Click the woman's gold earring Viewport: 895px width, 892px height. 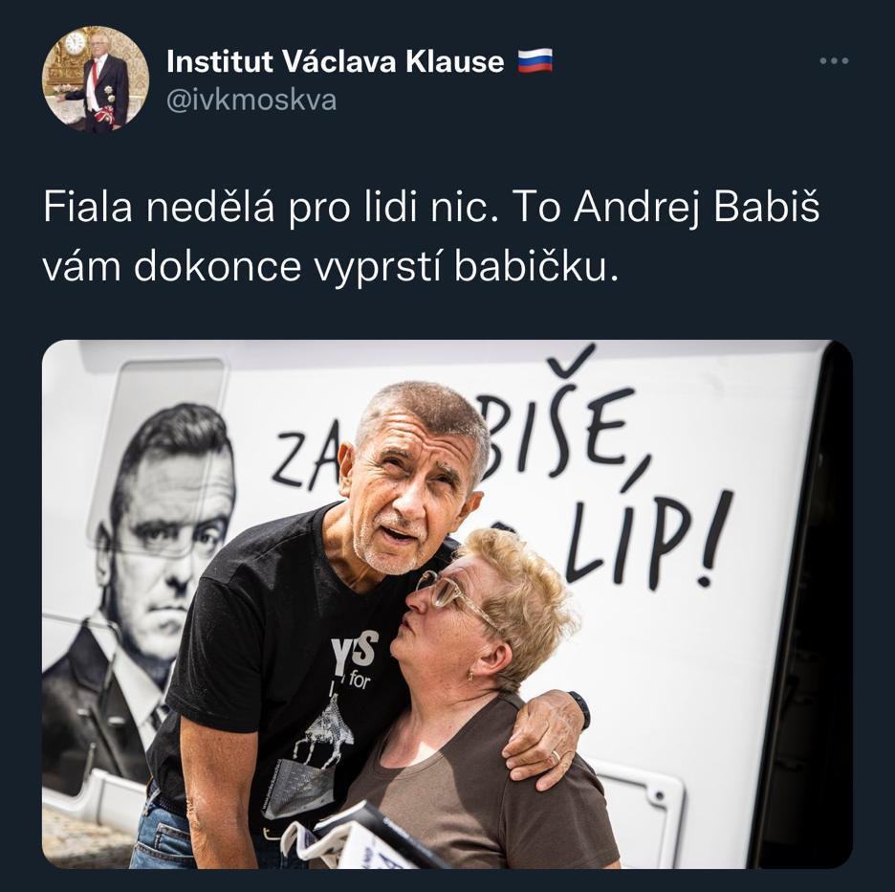click(x=470, y=676)
